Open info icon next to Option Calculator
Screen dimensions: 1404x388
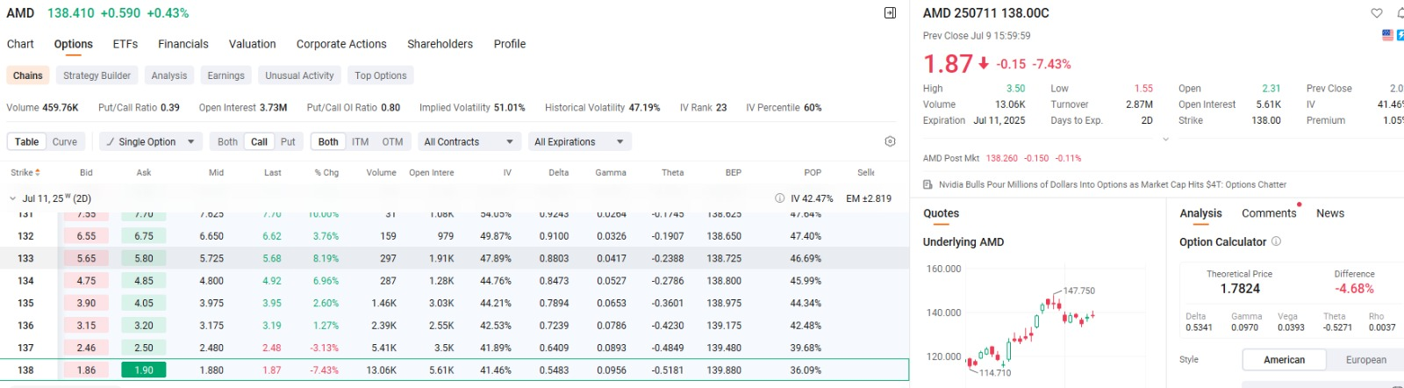(1276, 241)
